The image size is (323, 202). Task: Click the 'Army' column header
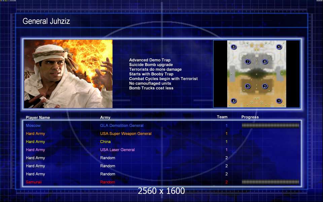click(105, 117)
